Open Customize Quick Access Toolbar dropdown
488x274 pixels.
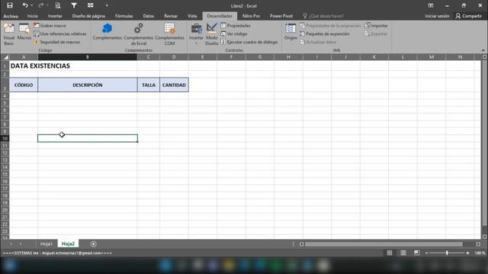107,5
